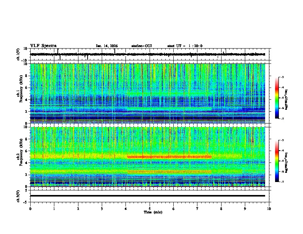Click the "6" kHz tick on ch.2 spectrogram axis
The width and height of the screenshot is (303, 234).
(x=26, y=151)
